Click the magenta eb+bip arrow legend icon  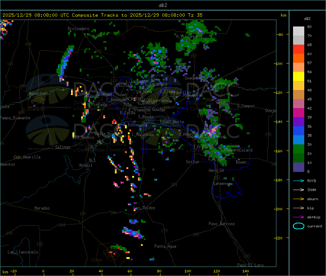(298, 217)
